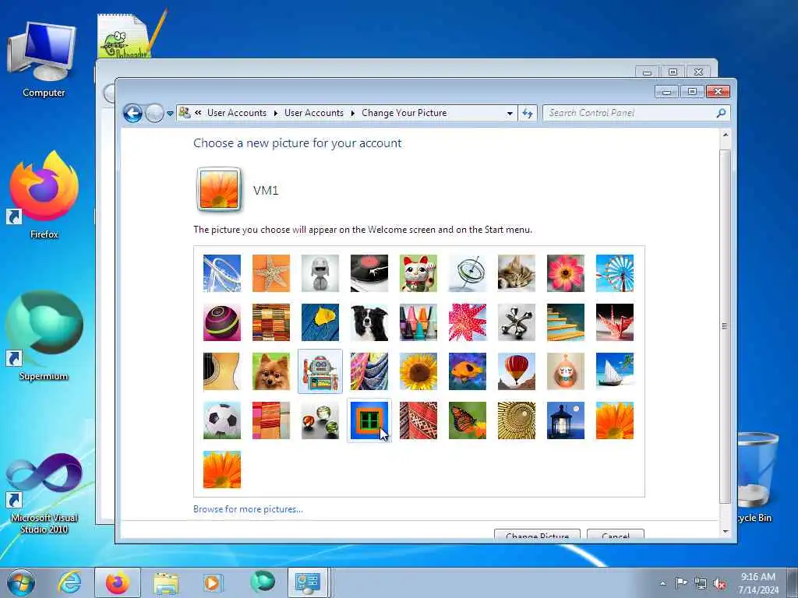Pick the gray robot toy picture

[x=320, y=273]
